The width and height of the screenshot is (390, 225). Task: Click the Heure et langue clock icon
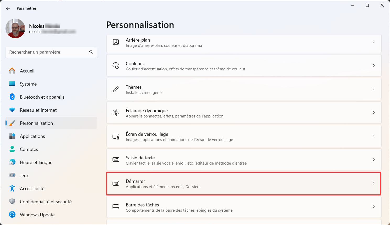[12, 162]
